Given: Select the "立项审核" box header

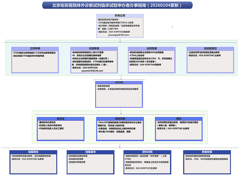Looking at the screenshot, I should click(35, 48).
